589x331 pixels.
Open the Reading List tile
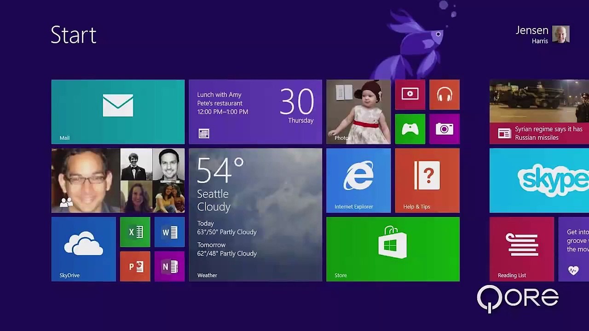[522, 249]
